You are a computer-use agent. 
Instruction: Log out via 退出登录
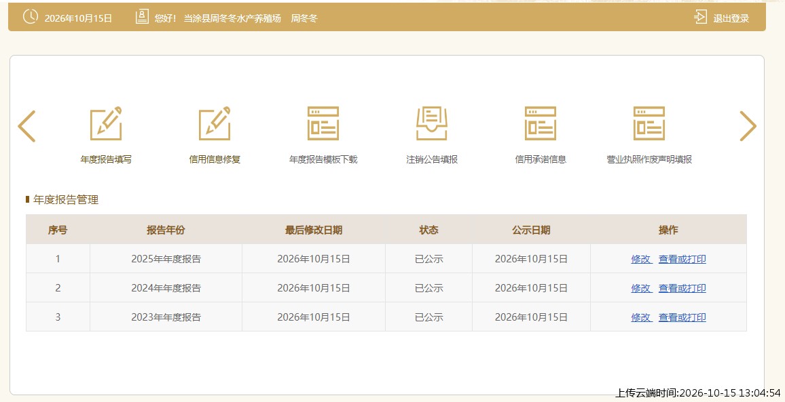click(x=731, y=18)
